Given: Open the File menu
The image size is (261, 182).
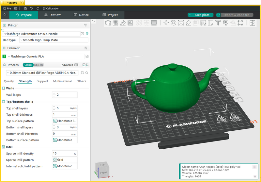Looking at the screenshot, I should click(x=7, y=8).
